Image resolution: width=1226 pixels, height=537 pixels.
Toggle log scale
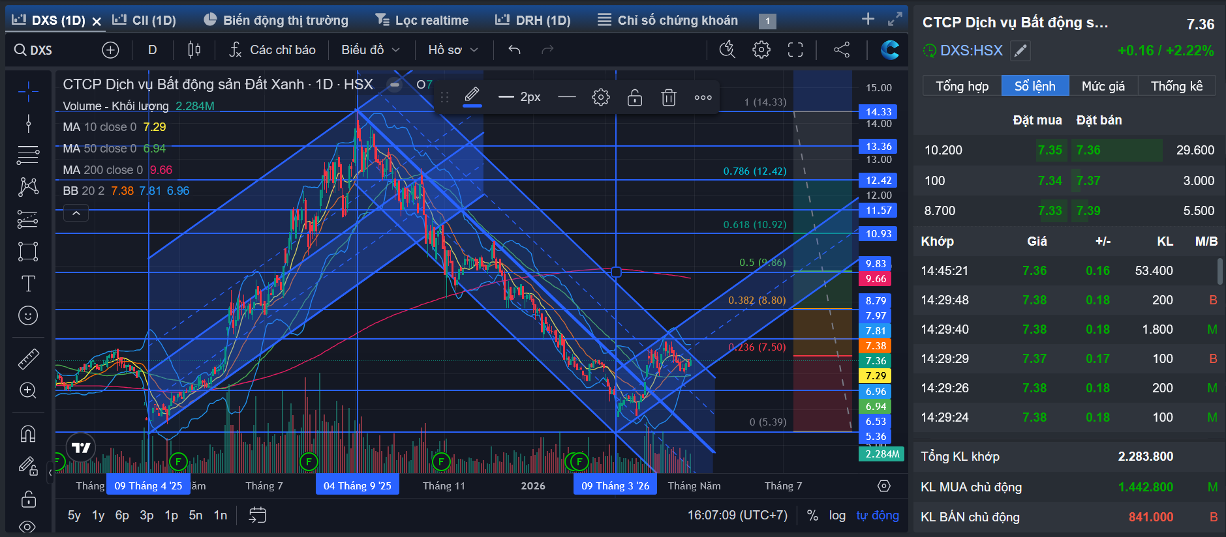(x=837, y=515)
